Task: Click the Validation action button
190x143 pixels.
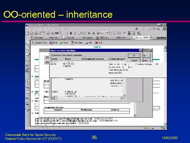Action: coord(76,43)
